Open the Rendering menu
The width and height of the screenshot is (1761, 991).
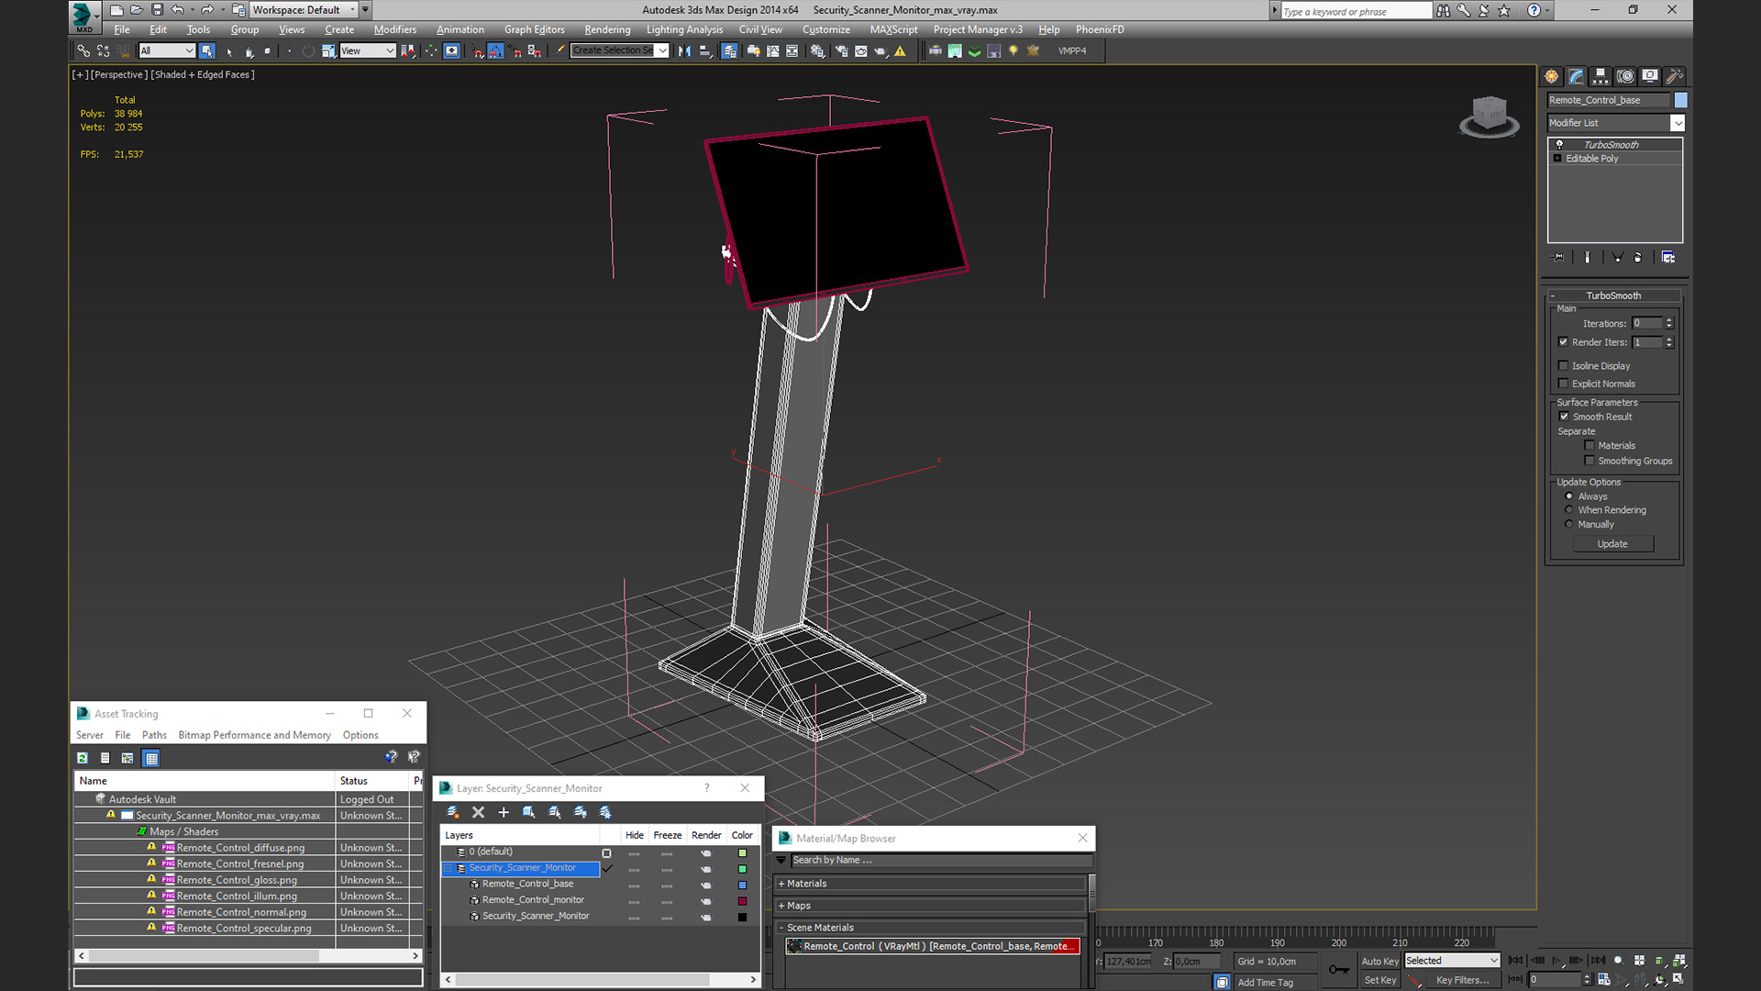607,29
